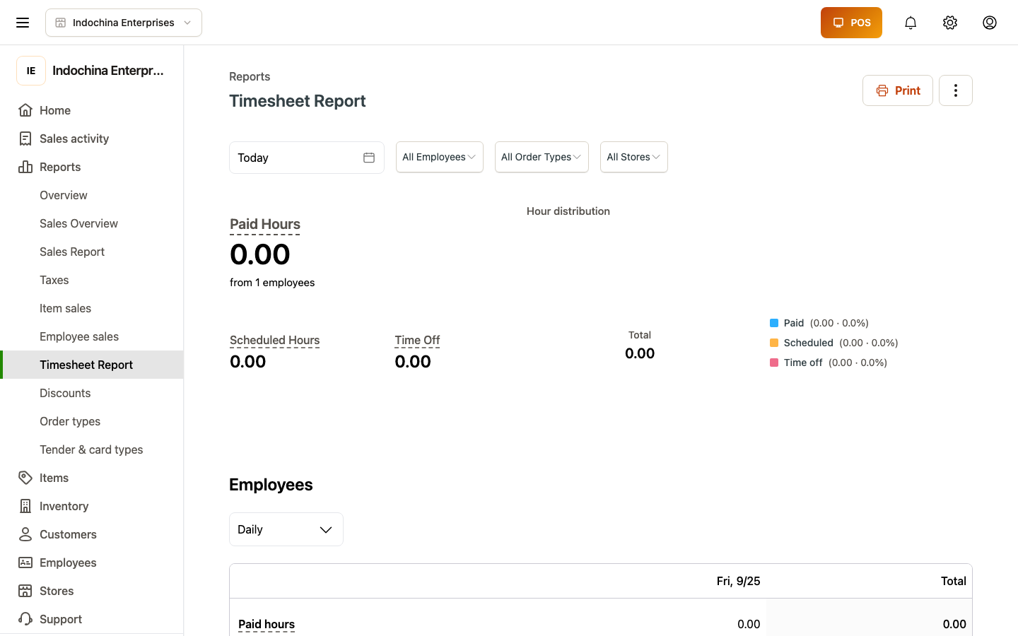1018x636 pixels.
Task: Click the Employees ID card icon
Action: (25, 563)
